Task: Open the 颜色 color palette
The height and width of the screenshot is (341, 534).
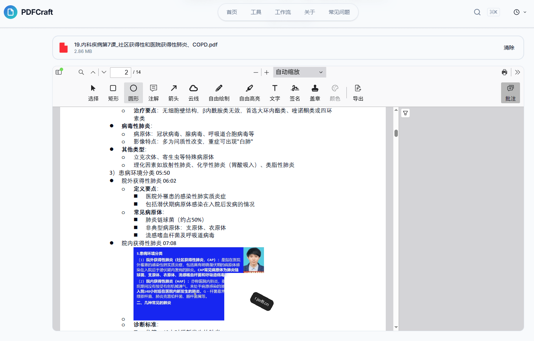Action: coord(335,93)
